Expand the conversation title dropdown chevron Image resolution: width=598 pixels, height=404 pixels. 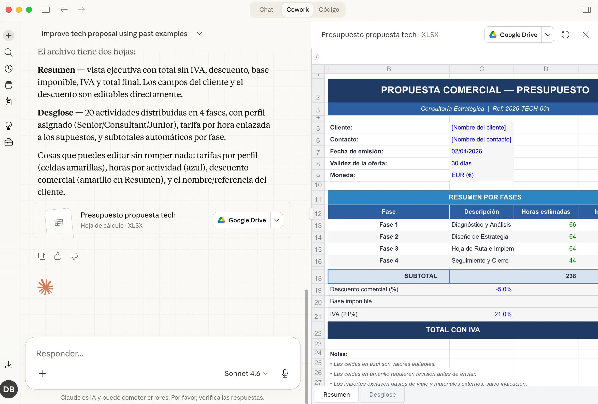[200, 34]
